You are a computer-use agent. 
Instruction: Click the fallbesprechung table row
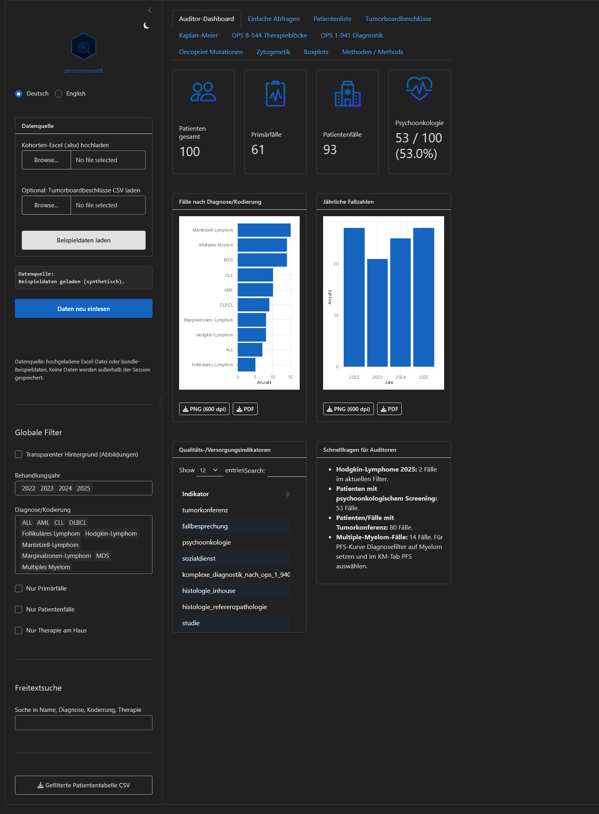point(234,526)
